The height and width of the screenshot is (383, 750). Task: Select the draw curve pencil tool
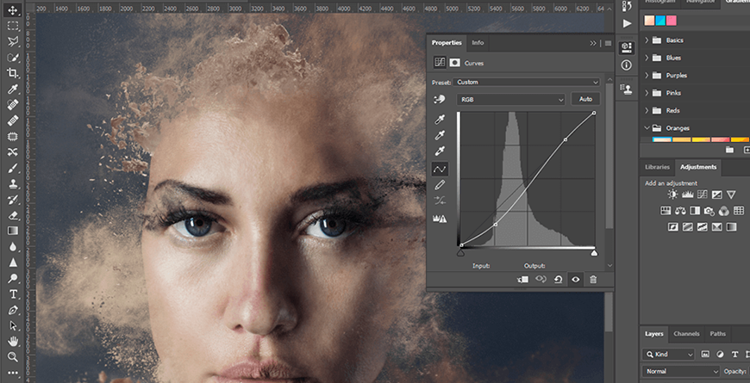click(x=440, y=185)
